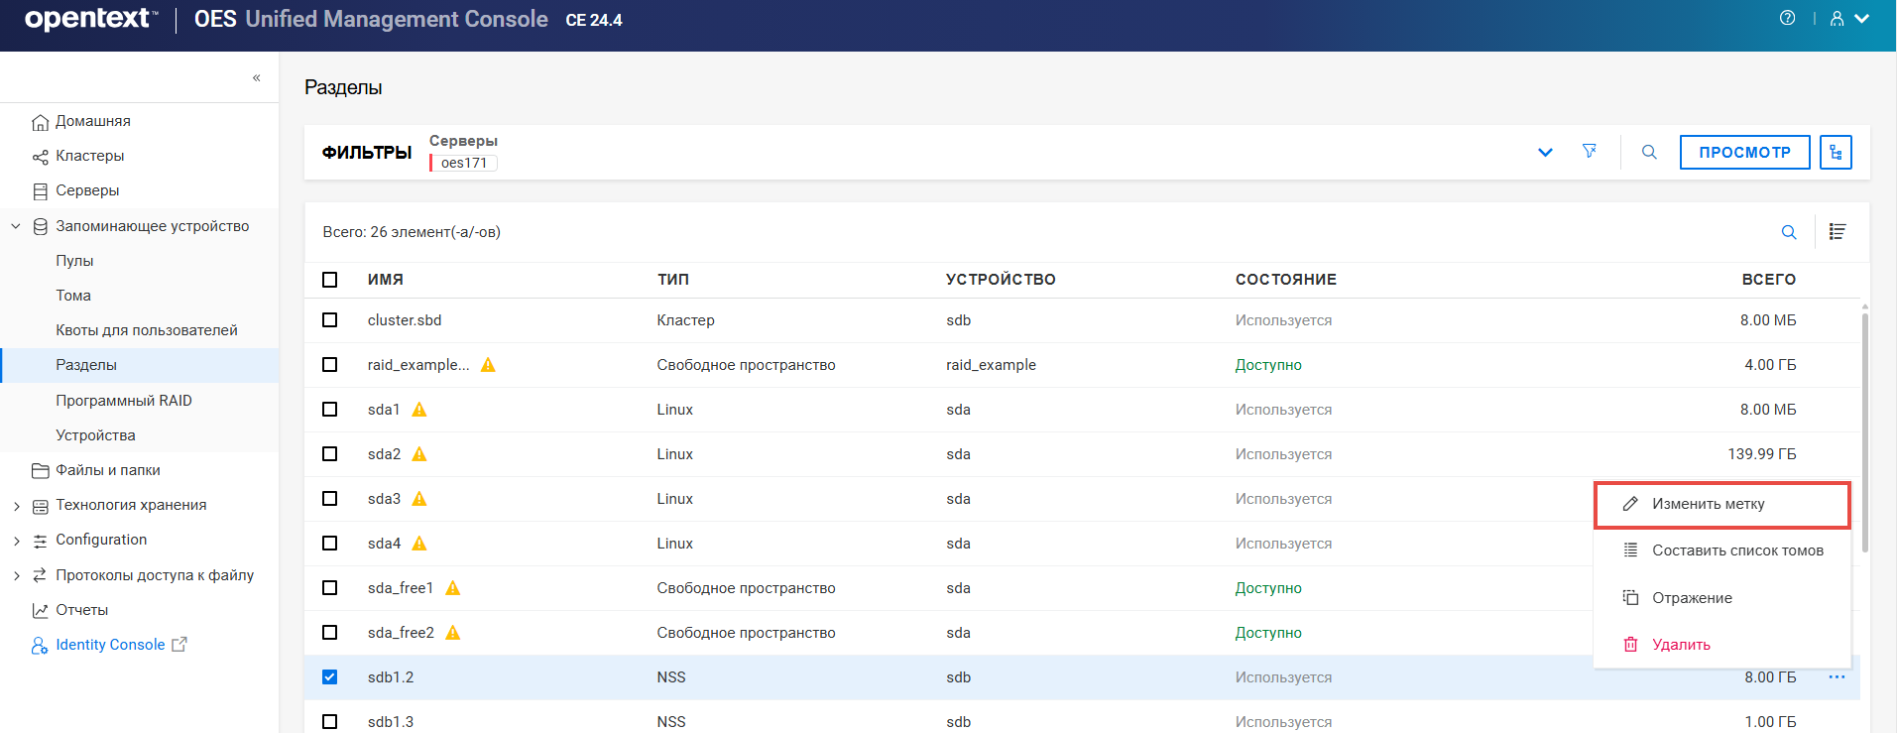Collapse the Запоминающее устройство section
1897x733 pixels.
click(x=16, y=226)
